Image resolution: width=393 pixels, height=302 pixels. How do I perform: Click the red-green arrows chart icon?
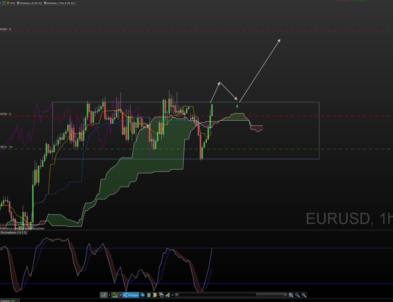click(x=168, y=295)
